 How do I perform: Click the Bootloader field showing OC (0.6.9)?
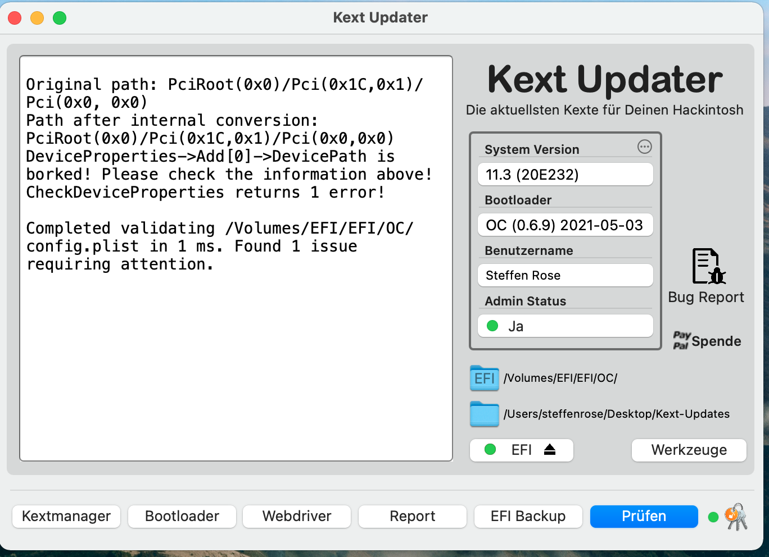(566, 225)
